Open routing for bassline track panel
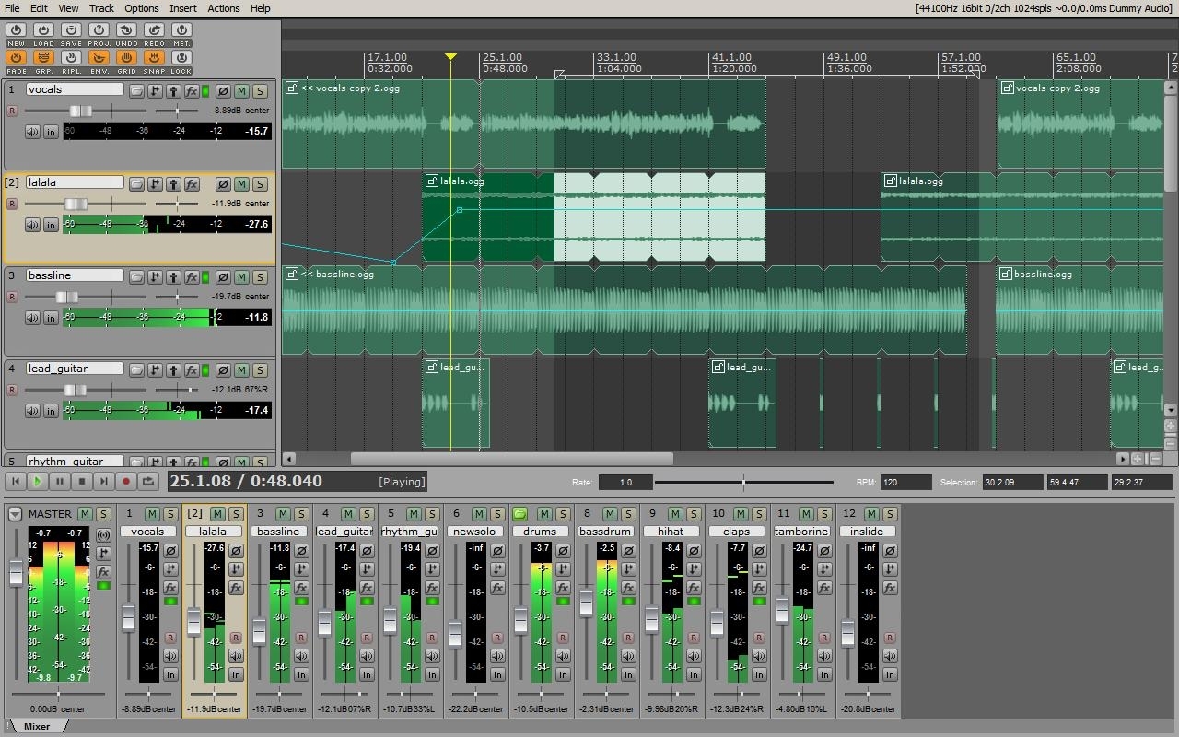This screenshot has height=737, width=1179. pyautogui.click(x=155, y=277)
